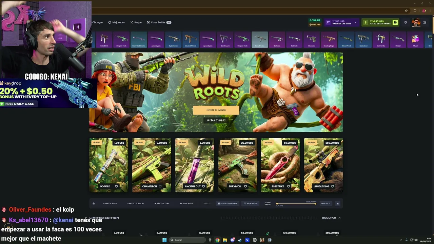This screenshot has width=434, height=244.
Task: Click the 250,00 US$ price on the JUNGLE KING case
Action: [332, 143]
